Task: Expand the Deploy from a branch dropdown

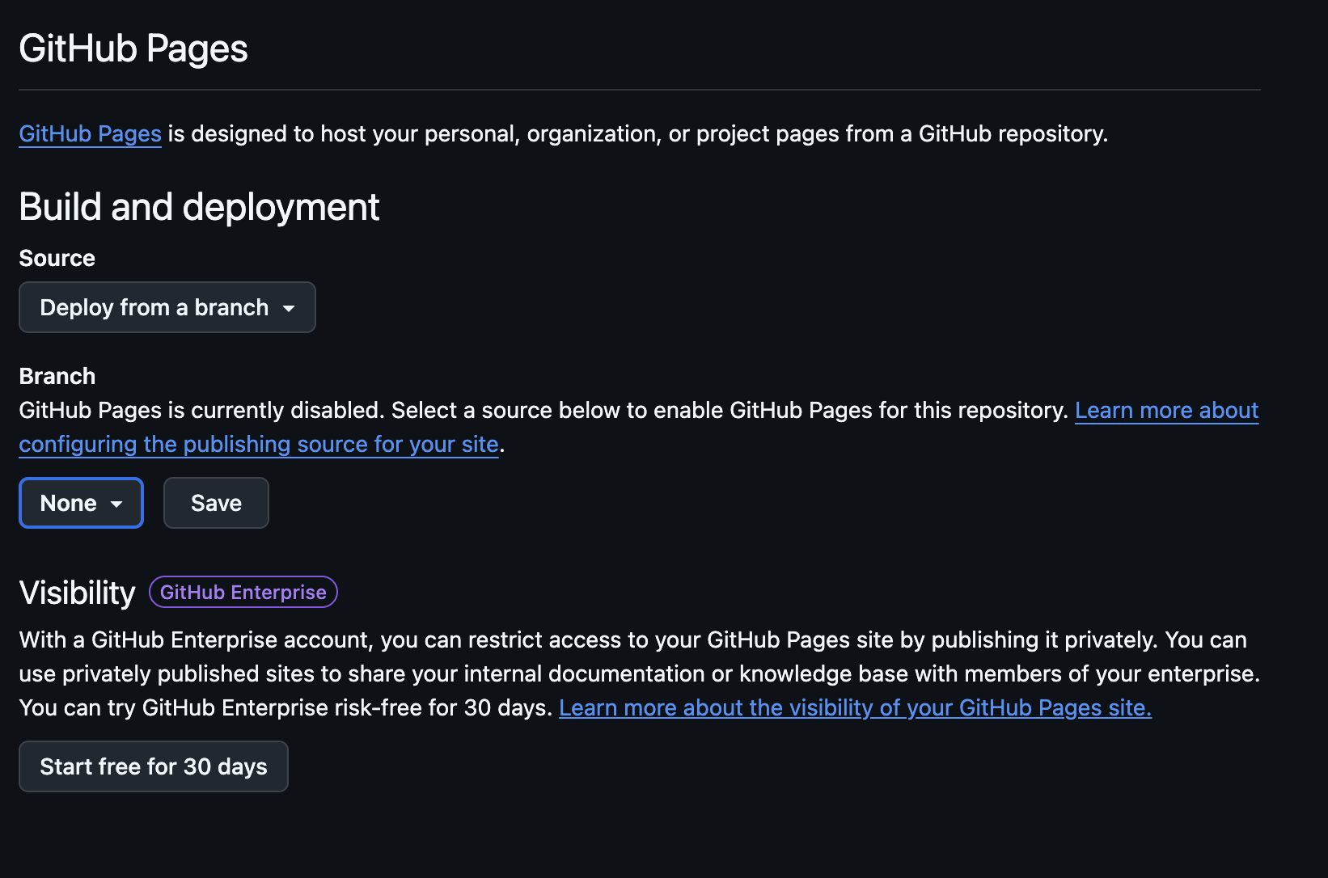Action: pyautogui.click(x=167, y=307)
